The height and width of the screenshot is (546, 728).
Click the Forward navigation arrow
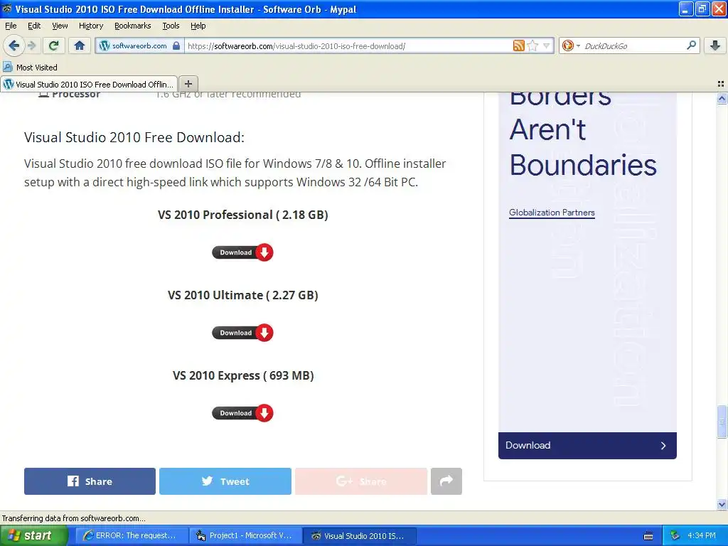[31, 45]
